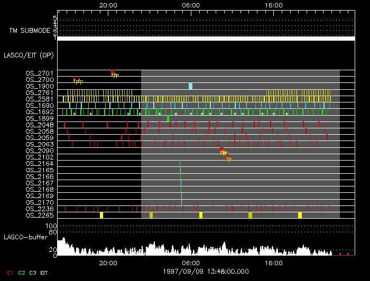
Task: Click the leftmost yellow block on the OS_2265 row
Action: tap(101, 215)
